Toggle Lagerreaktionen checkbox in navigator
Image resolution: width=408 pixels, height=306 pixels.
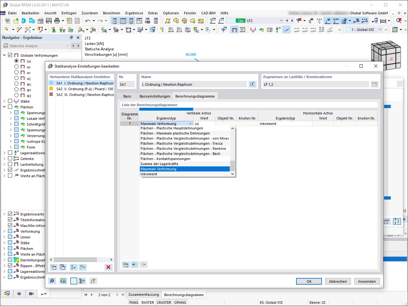[x=10, y=153]
